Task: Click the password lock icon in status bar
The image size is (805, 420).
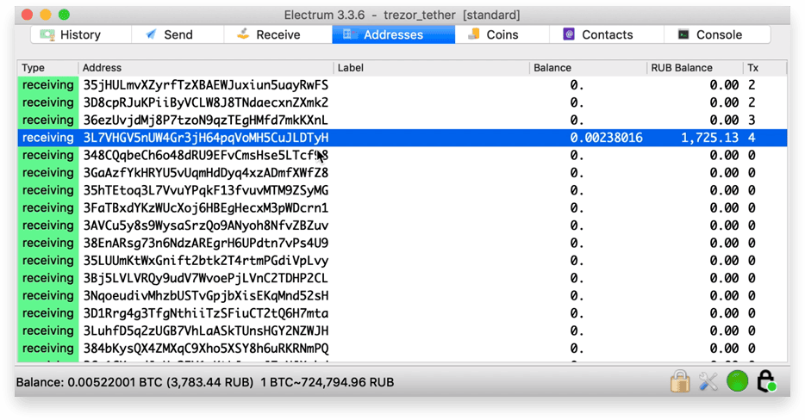Action: 680,381
